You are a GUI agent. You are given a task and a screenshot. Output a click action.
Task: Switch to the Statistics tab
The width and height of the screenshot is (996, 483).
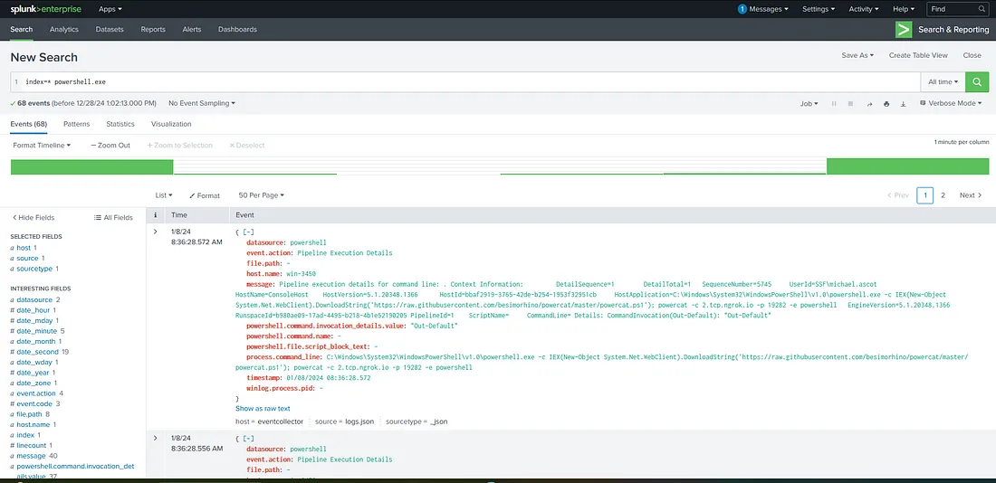point(120,124)
